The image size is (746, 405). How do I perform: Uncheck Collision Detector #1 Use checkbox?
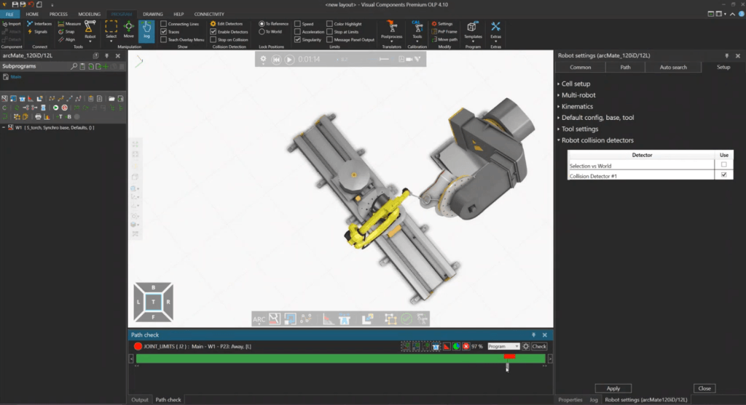click(x=723, y=175)
